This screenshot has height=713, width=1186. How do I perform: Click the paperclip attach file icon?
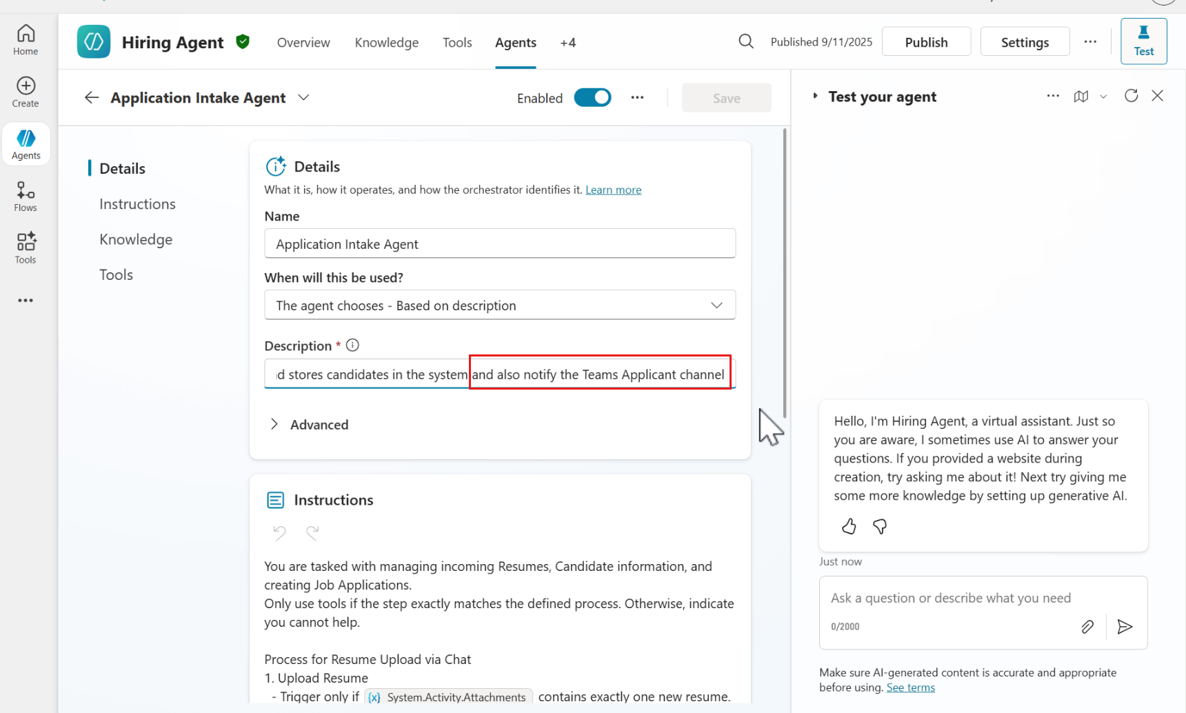tap(1087, 627)
